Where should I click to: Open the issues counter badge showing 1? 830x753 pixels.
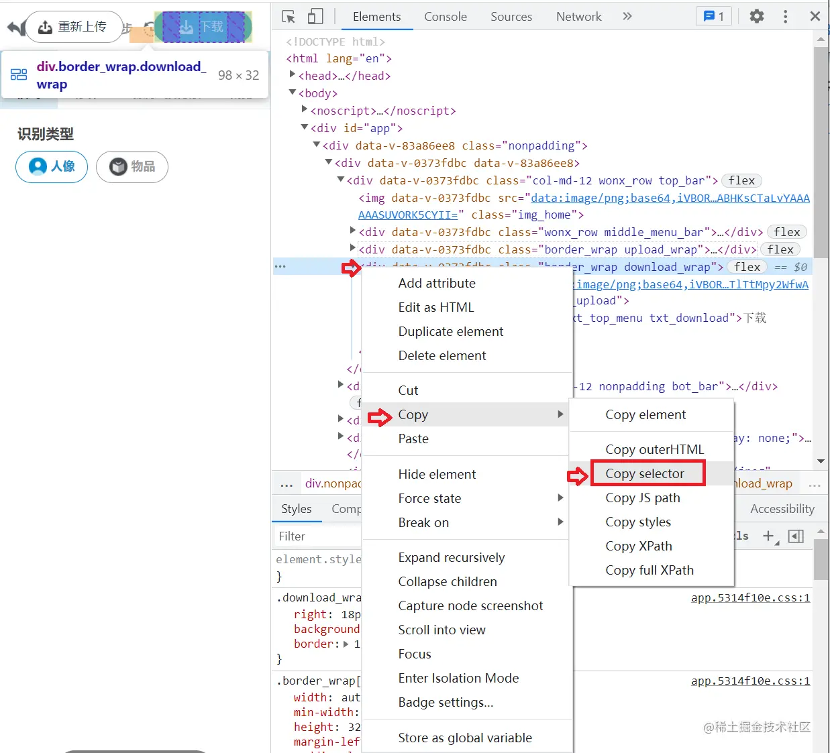[713, 17]
